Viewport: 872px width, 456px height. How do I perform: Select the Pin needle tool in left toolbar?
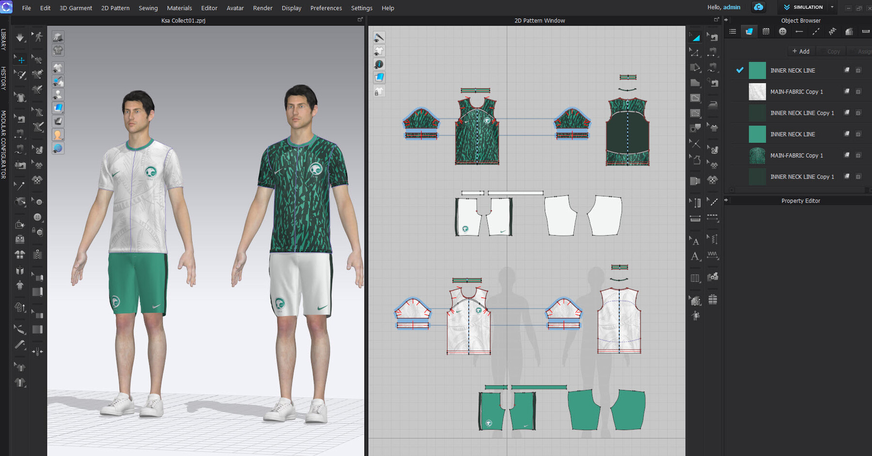[x=20, y=186]
